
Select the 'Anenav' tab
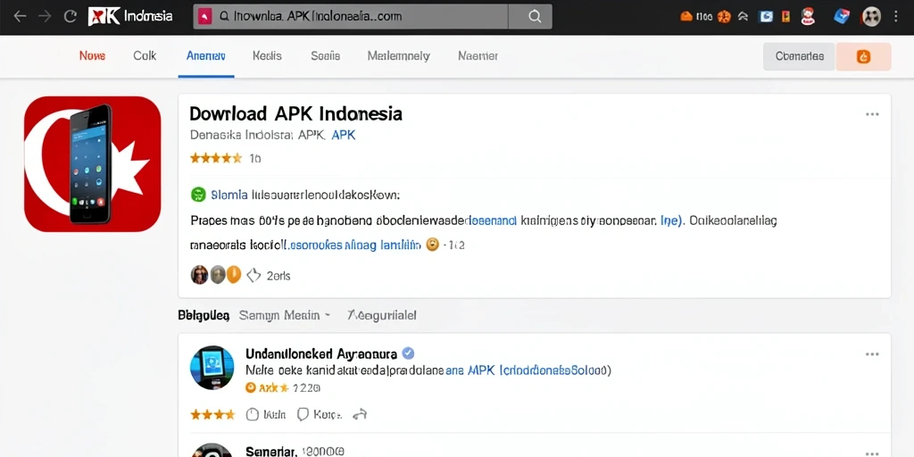[206, 56]
